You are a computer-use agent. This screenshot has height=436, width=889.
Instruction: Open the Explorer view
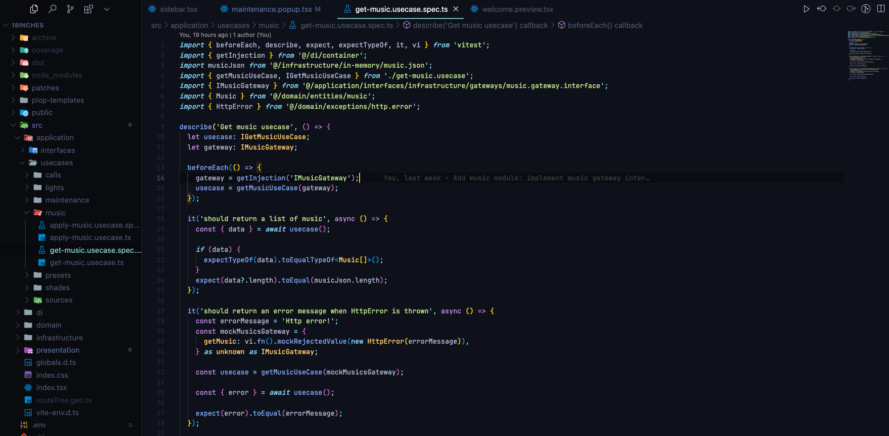point(34,9)
